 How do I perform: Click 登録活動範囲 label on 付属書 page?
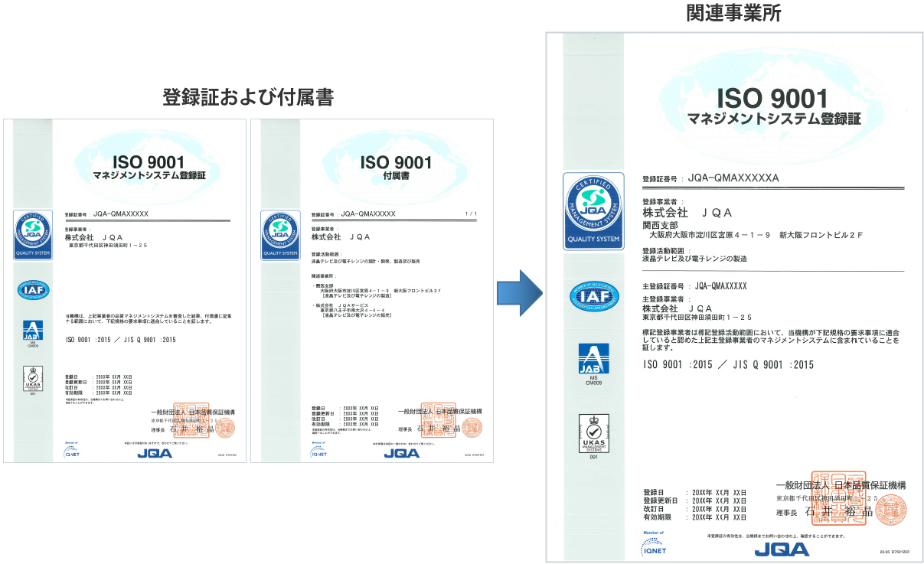(x=325, y=253)
